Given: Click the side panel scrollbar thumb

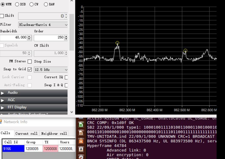Looking at the screenshot, I should (72, 32).
